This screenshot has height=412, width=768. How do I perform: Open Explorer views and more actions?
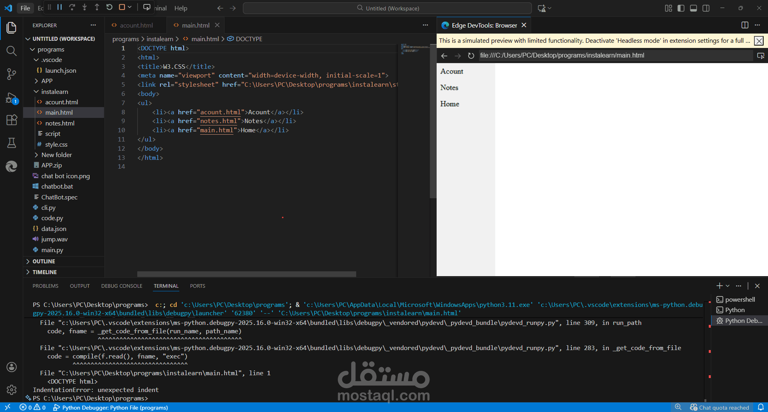point(93,25)
